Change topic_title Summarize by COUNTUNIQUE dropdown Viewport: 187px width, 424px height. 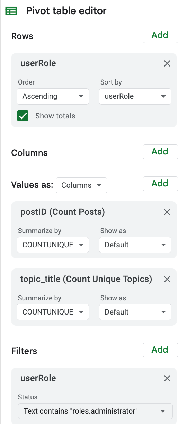(x=53, y=312)
